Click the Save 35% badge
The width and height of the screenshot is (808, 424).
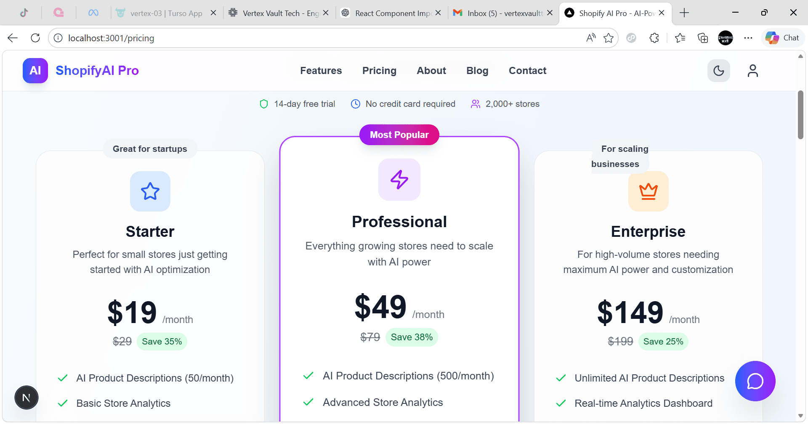coord(162,342)
